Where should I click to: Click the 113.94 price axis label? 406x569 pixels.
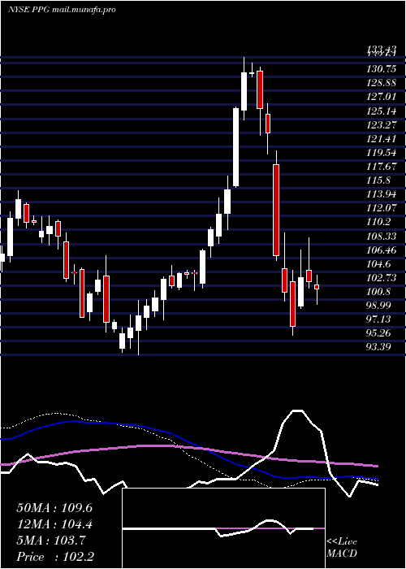tap(381, 194)
